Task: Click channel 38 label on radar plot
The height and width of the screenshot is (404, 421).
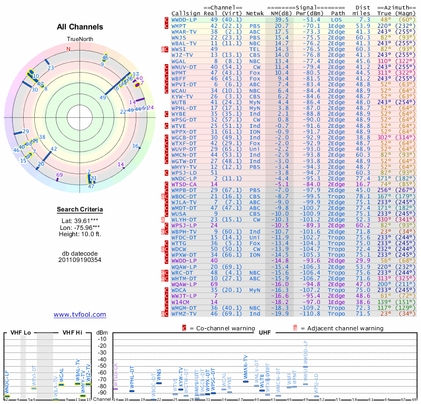Action: [42, 137]
